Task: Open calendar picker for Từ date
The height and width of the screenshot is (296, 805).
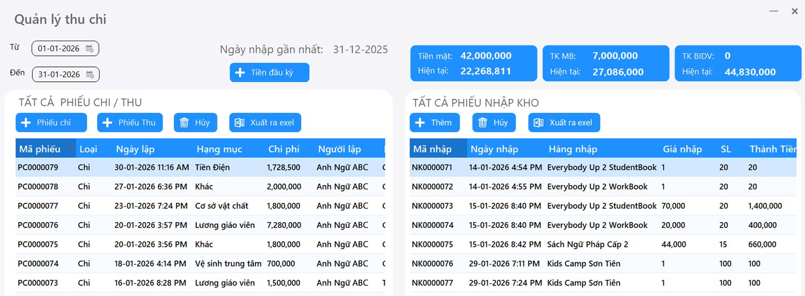Action: pyautogui.click(x=90, y=49)
